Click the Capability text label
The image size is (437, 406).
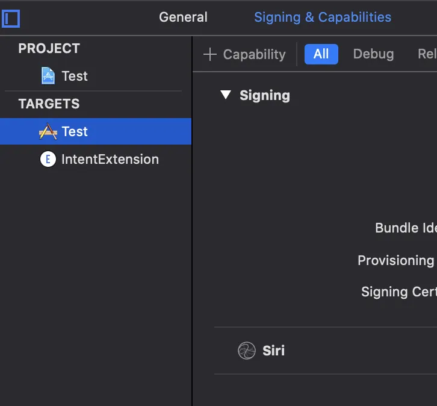[254, 54]
